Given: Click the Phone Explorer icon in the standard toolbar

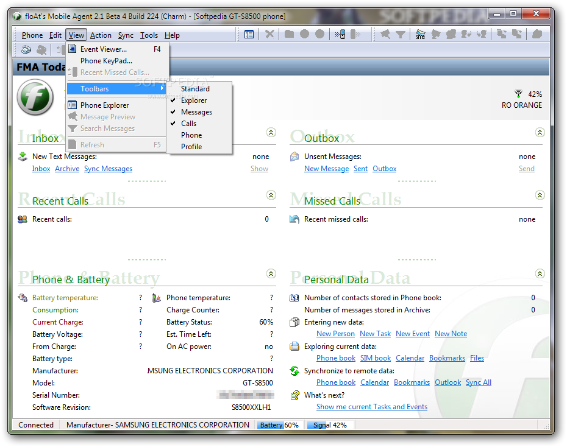Looking at the screenshot, I should pos(249,35).
